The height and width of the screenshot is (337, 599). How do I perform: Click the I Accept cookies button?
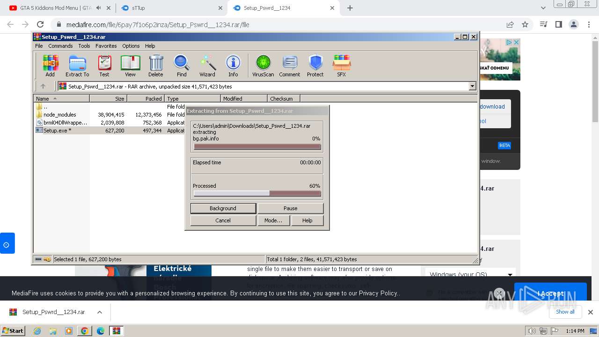click(550, 293)
